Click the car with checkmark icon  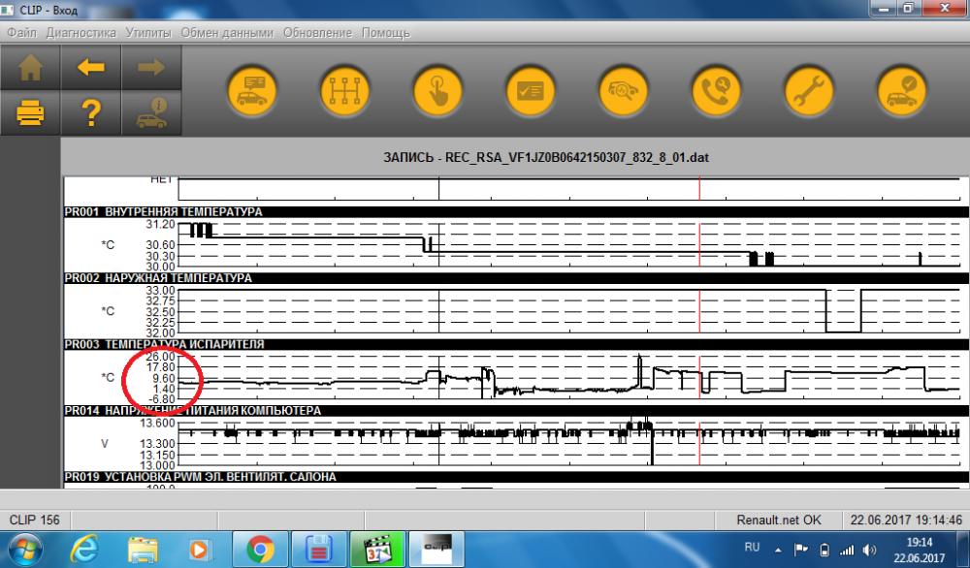pos(901,91)
